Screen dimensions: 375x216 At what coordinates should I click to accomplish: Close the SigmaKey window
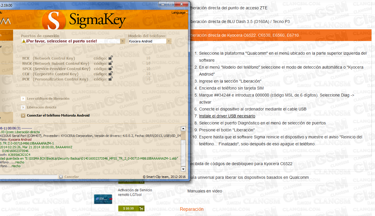pos(181,4)
